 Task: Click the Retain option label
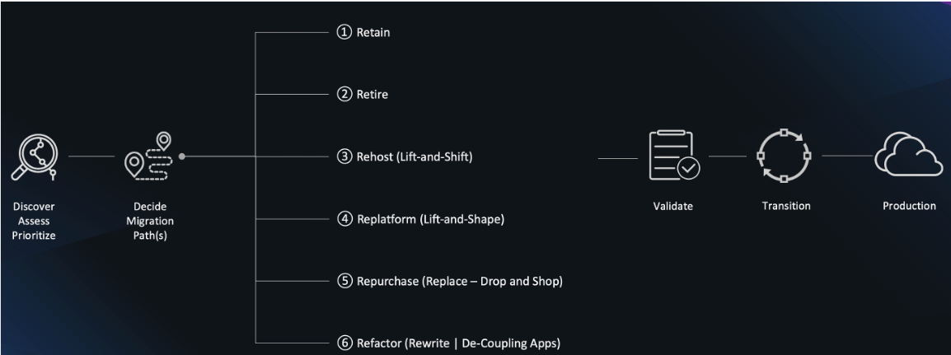point(373,33)
